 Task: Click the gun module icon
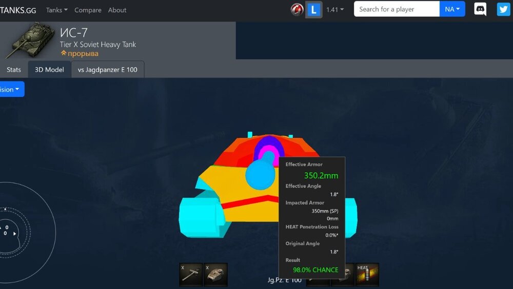191,274
